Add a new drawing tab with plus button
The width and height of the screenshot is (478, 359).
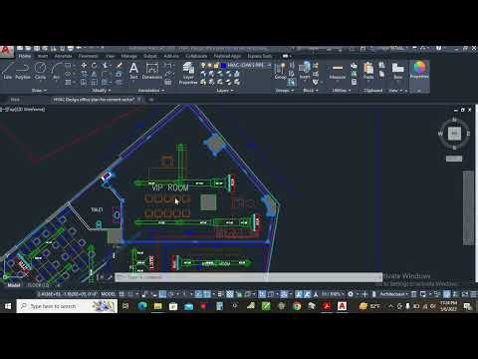pyautogui.click(x=151, y=100)
